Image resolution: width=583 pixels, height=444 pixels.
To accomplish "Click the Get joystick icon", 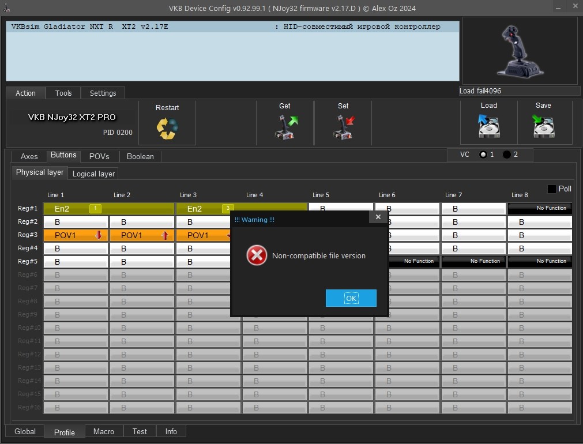I will [285, 127].
